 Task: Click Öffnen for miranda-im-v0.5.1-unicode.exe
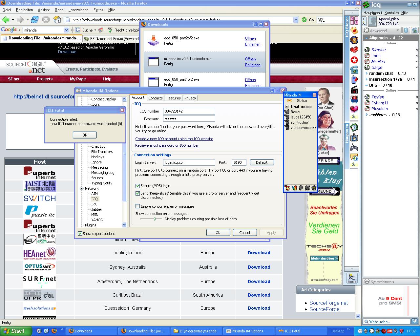pos(250,59)
